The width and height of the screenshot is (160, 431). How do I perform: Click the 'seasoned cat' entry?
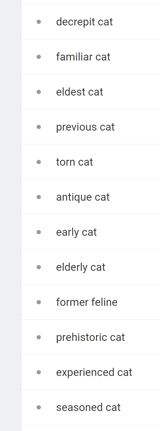click(91, 407)
